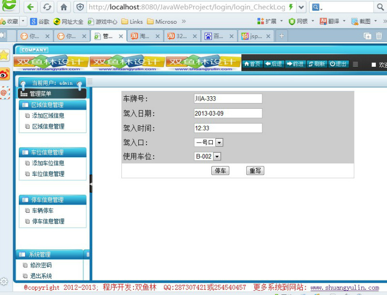This screenshot has width=387, height=295.
Task: Open the sidebar settings gear icon
Action: tap(4, 281)
